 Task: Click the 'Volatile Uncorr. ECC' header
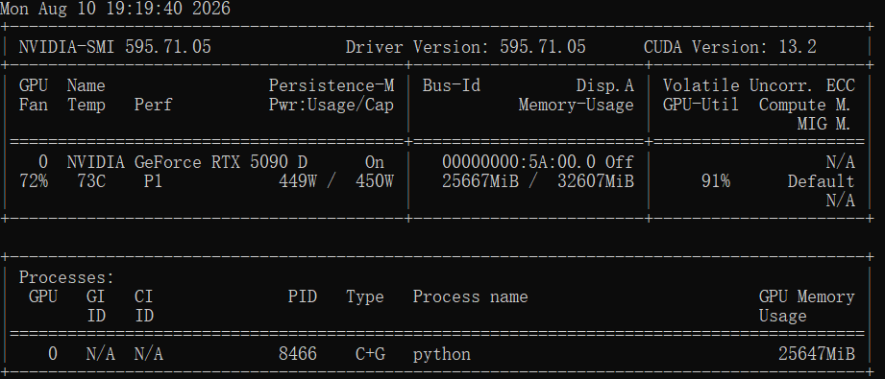click(758, 85)
